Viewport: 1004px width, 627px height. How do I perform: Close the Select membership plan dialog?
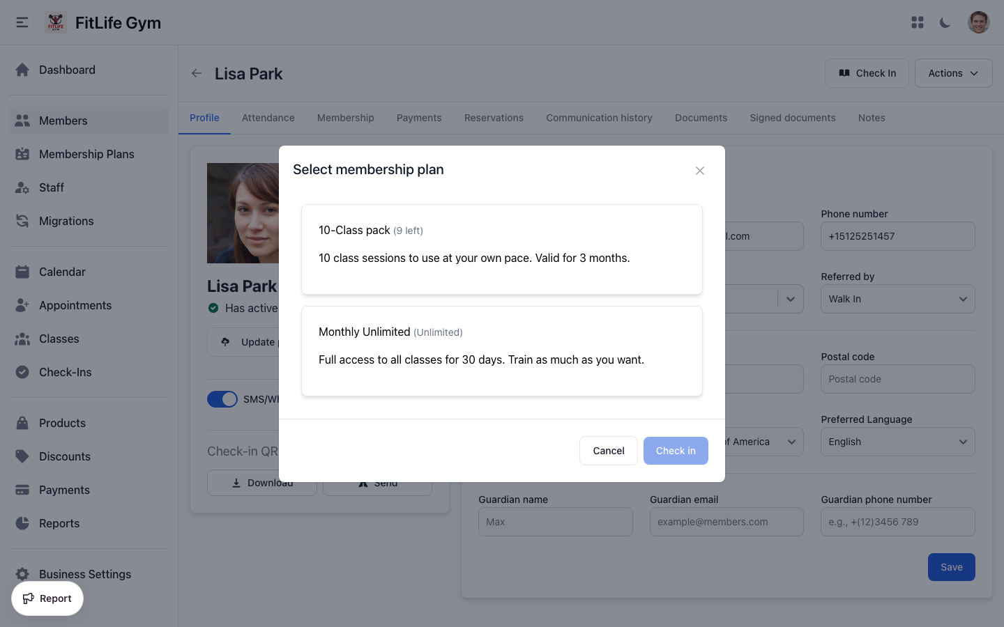point(699,171)
